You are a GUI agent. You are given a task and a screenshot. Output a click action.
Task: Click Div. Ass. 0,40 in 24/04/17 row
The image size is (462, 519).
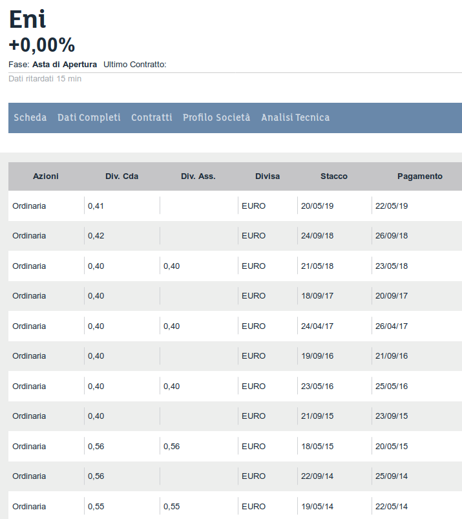click(171, 326)
